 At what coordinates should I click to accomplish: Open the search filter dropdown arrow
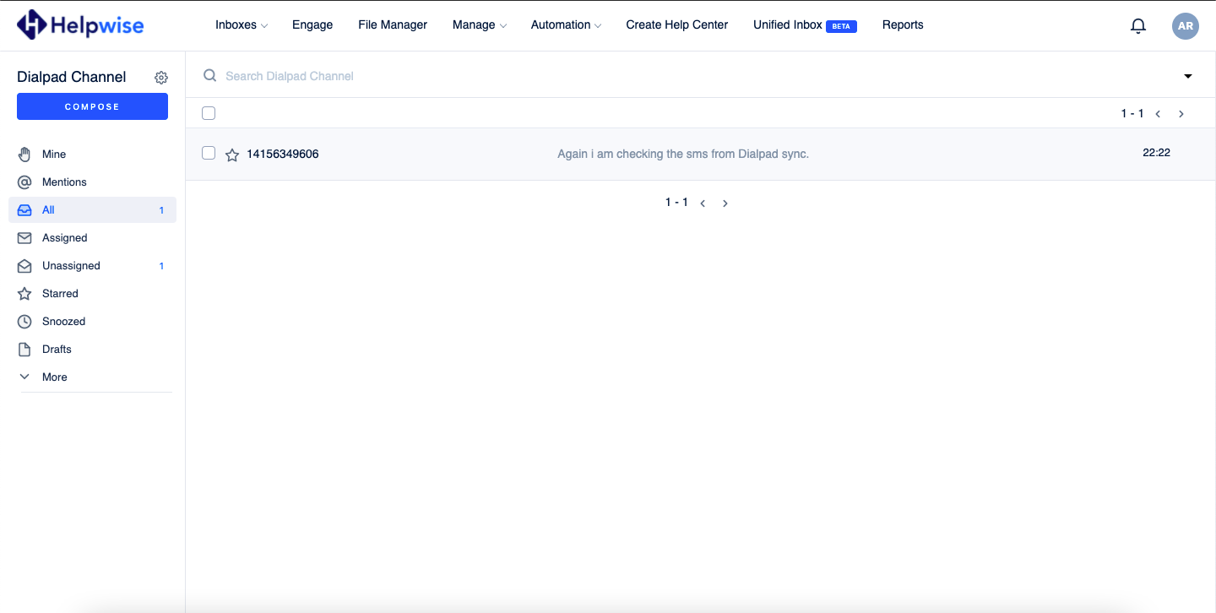(x=1188, y=76)
